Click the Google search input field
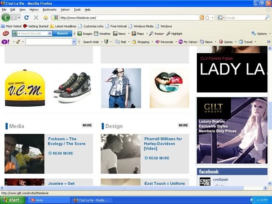The width and height of the screenshot is (272, 204). (245, 18)
